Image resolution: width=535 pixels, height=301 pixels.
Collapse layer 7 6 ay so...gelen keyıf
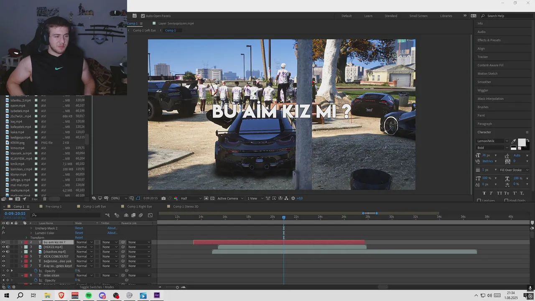(22, 266)
